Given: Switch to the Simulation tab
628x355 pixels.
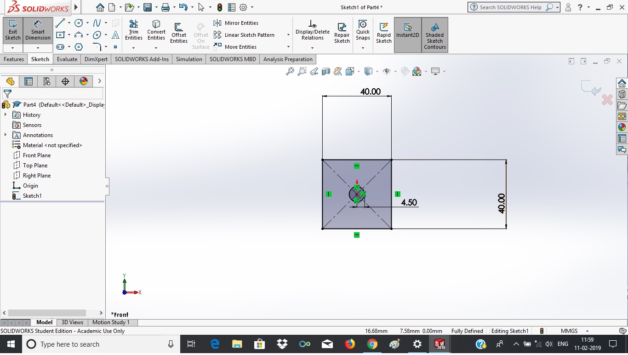Looking at the screenshot, I should tap(189, 59).
